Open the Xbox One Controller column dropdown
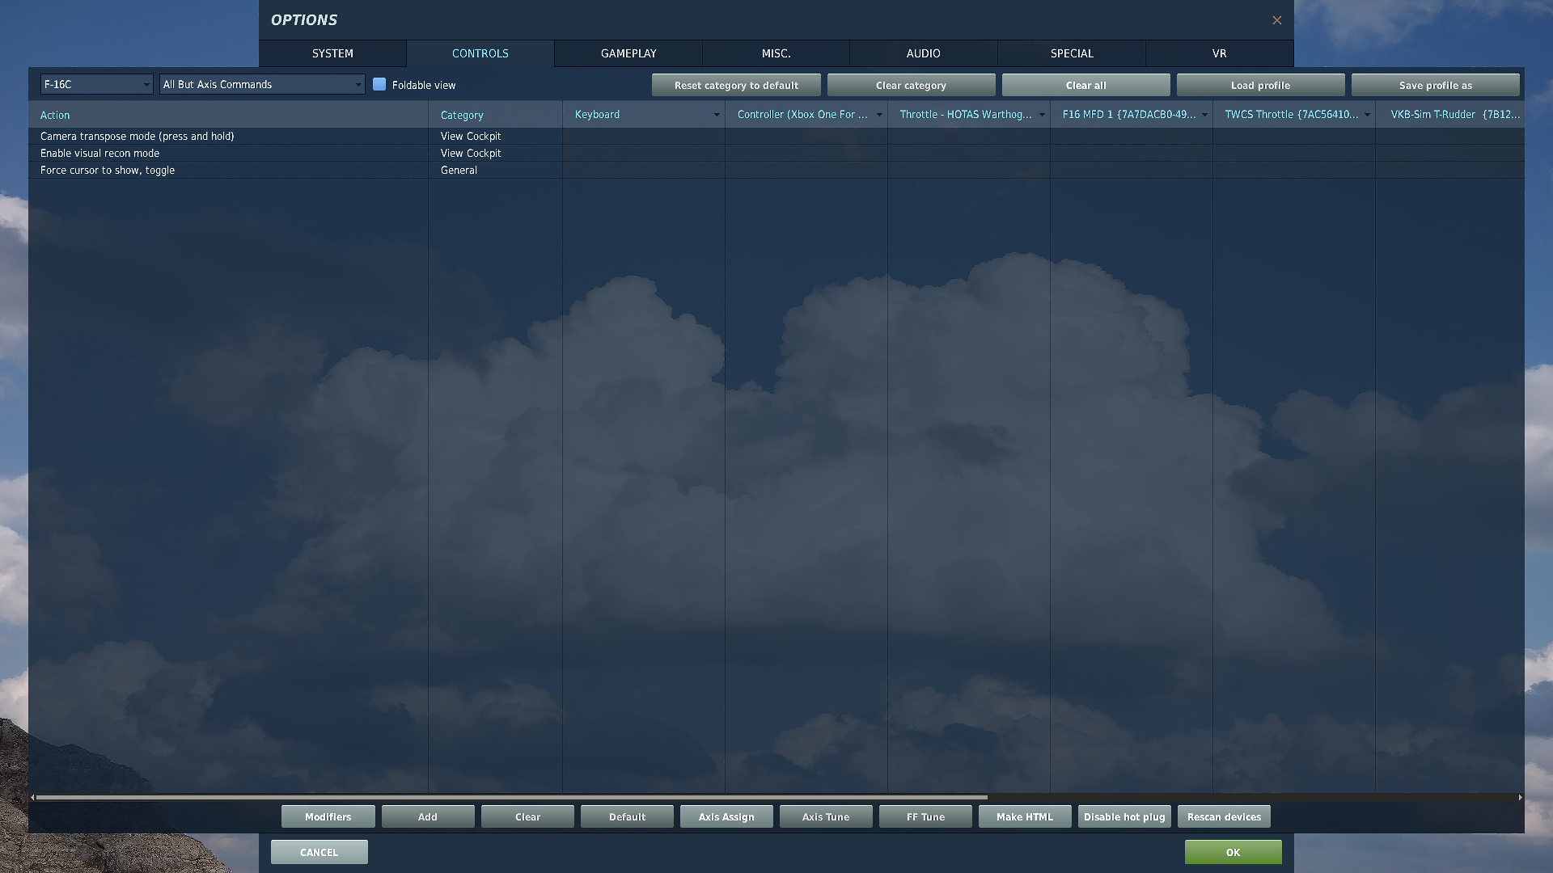 (x=879, y=115)
